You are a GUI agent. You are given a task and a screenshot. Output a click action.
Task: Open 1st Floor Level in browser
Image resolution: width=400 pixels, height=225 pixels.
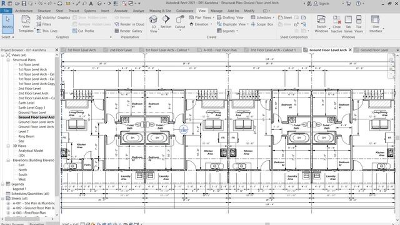coord(29,65)
